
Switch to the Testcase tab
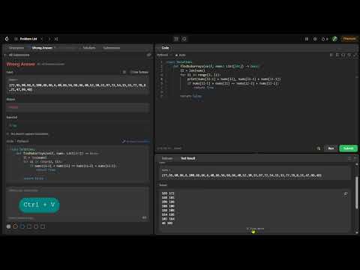[x=167, y=158]
